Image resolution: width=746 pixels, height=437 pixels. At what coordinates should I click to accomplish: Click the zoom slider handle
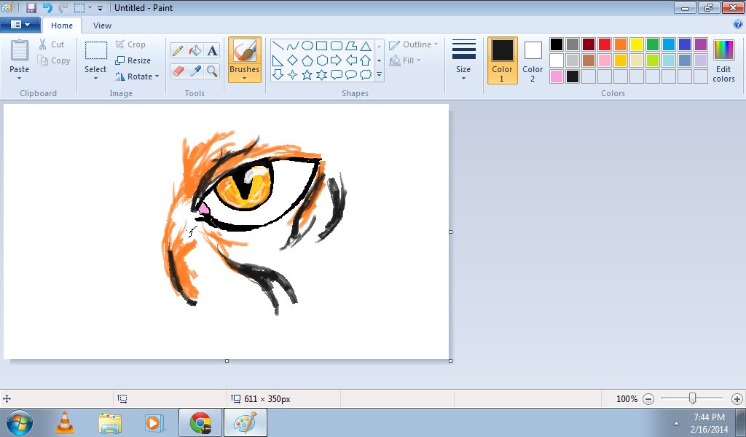(693, 398)
